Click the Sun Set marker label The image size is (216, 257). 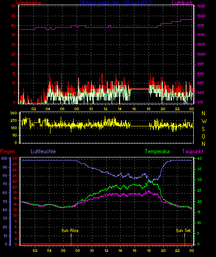[x=183, y=231]
